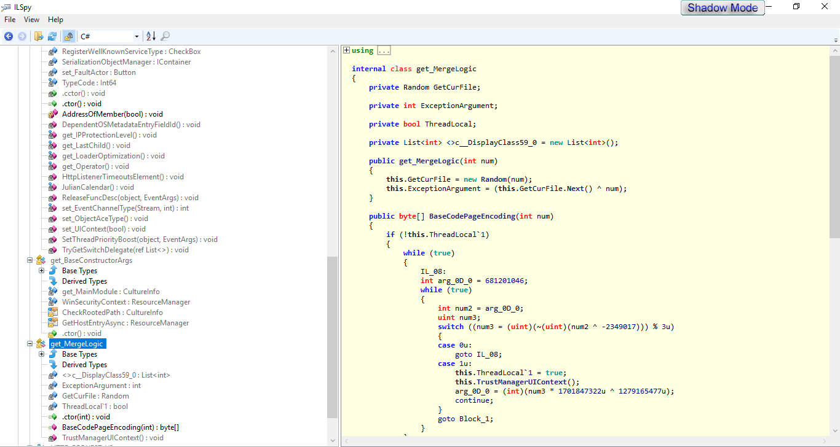Click the tree panel vertical scrollbar
The image size is (840, 447).
(x=332, y=338)
